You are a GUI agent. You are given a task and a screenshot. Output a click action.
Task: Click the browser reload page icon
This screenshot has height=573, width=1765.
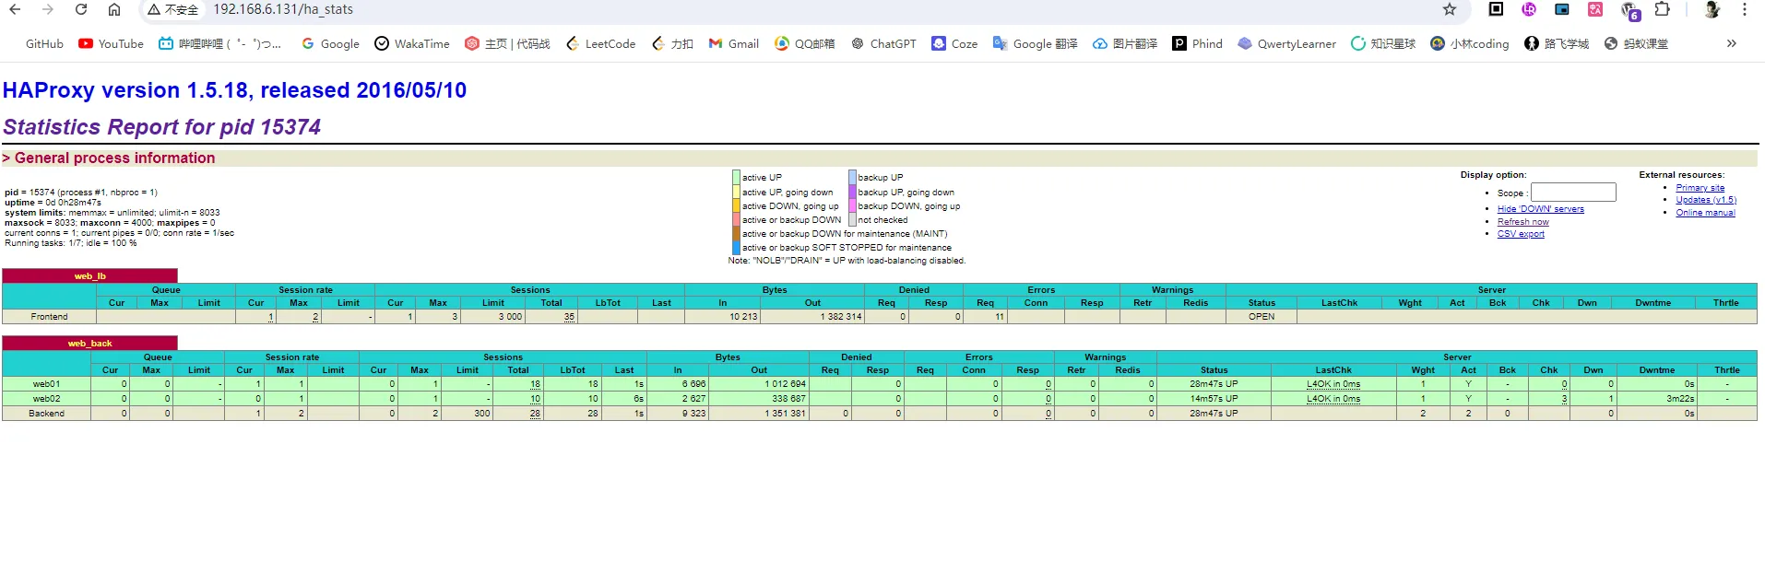pyautogui.click(x=81, y=9)
